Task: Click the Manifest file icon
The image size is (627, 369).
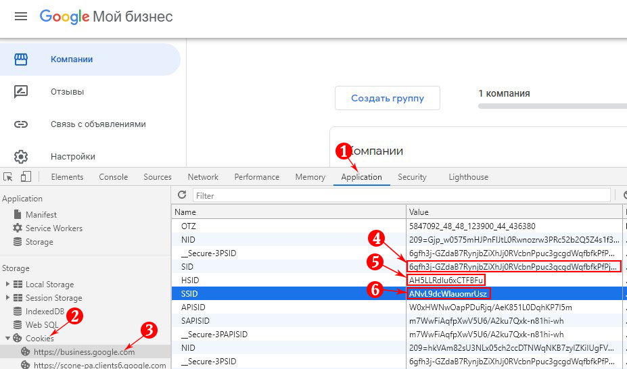Action: click(x=17, y=214)
